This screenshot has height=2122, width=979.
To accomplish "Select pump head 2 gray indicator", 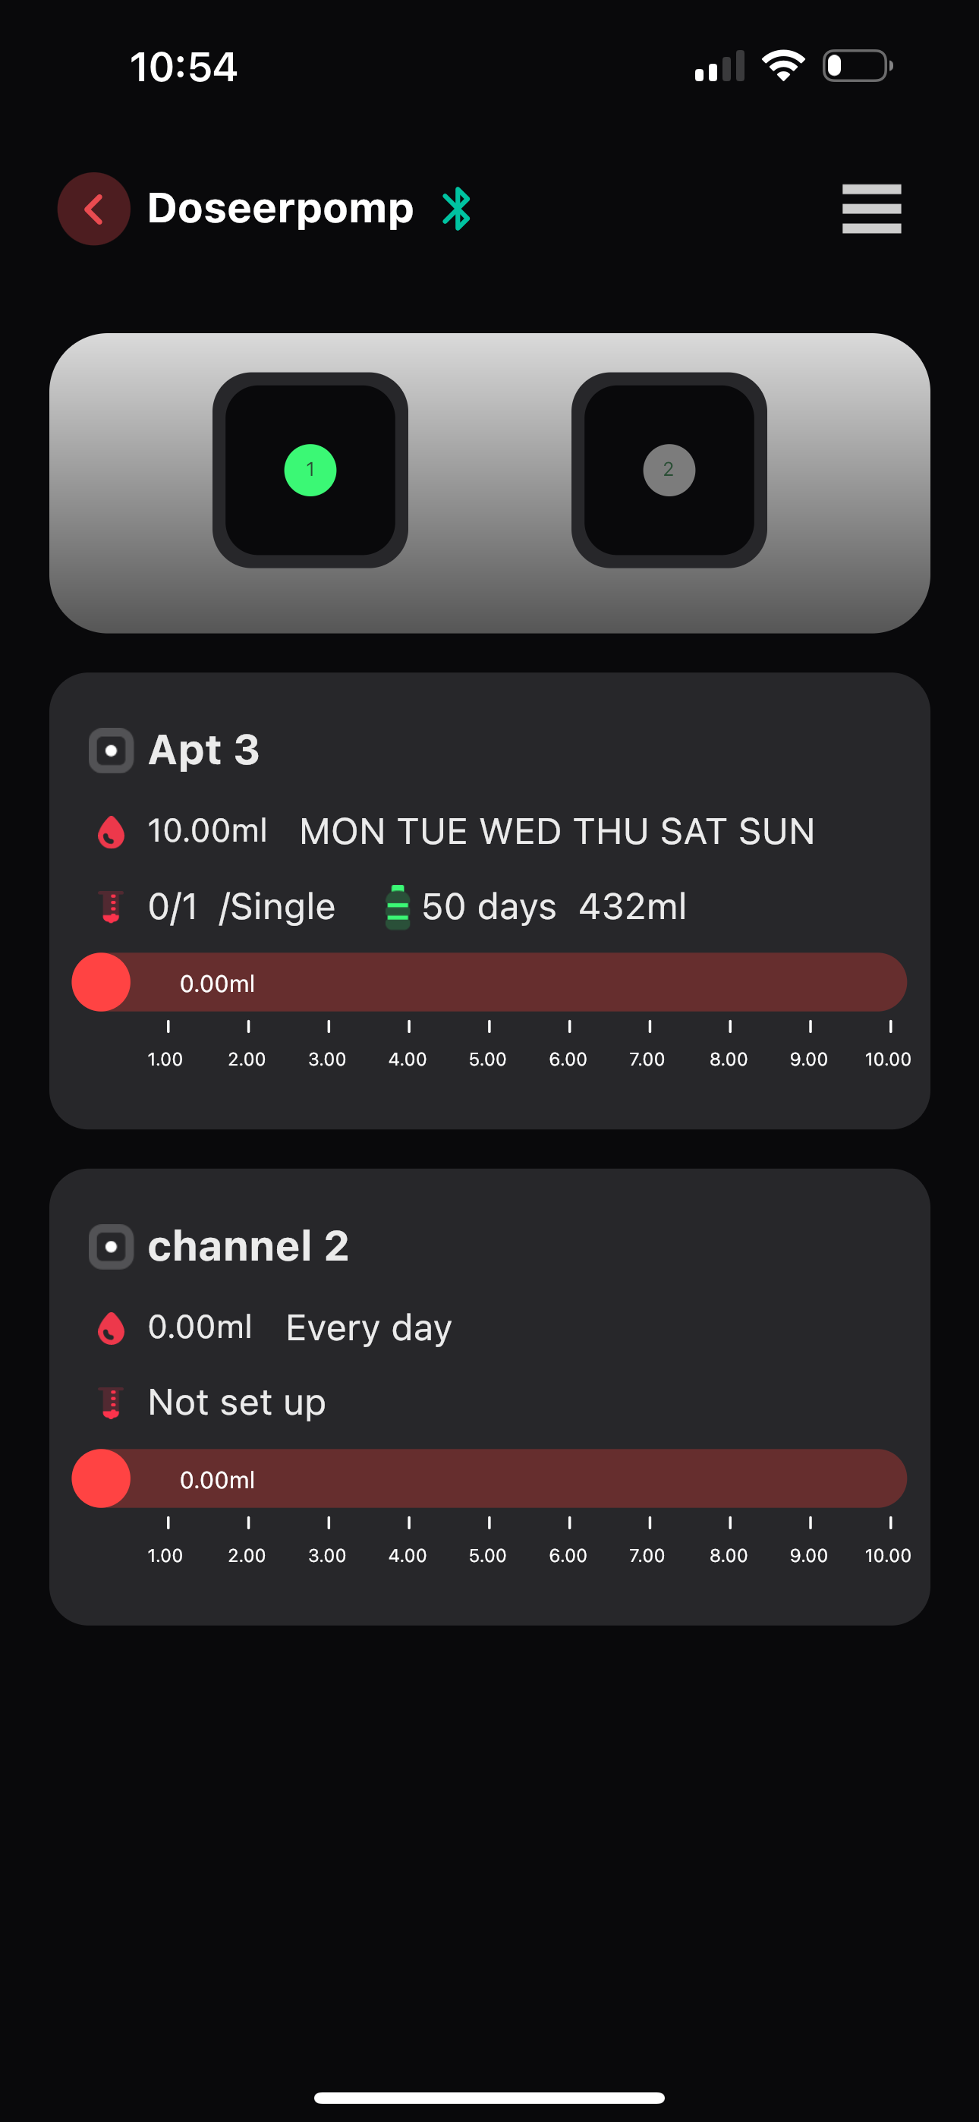I will point(669,470).
